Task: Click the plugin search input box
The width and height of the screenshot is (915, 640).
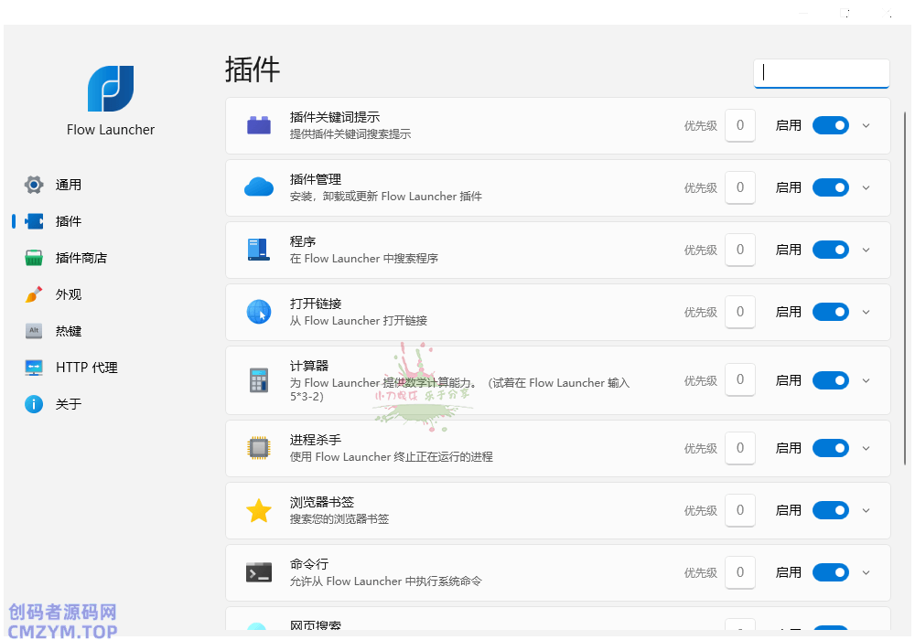Action: [821, 73]
